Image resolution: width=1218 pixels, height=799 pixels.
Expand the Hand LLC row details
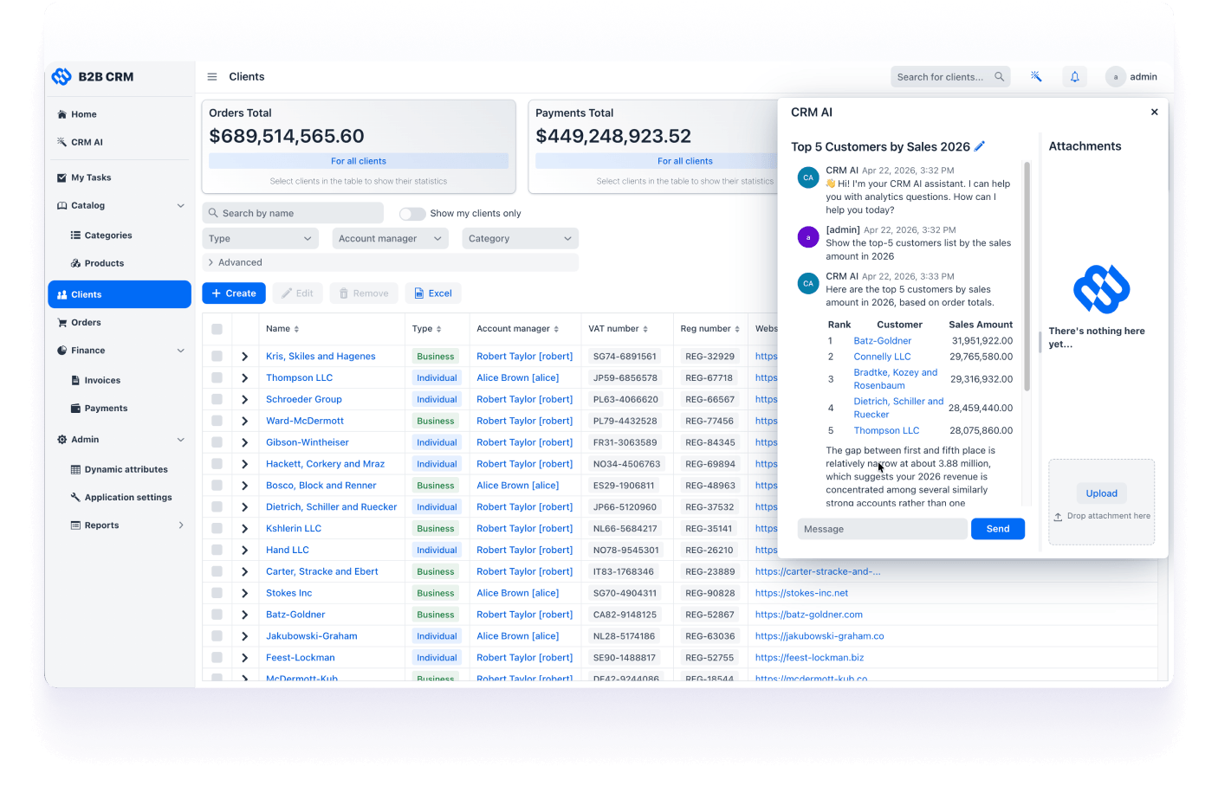(x=244, y=550)
